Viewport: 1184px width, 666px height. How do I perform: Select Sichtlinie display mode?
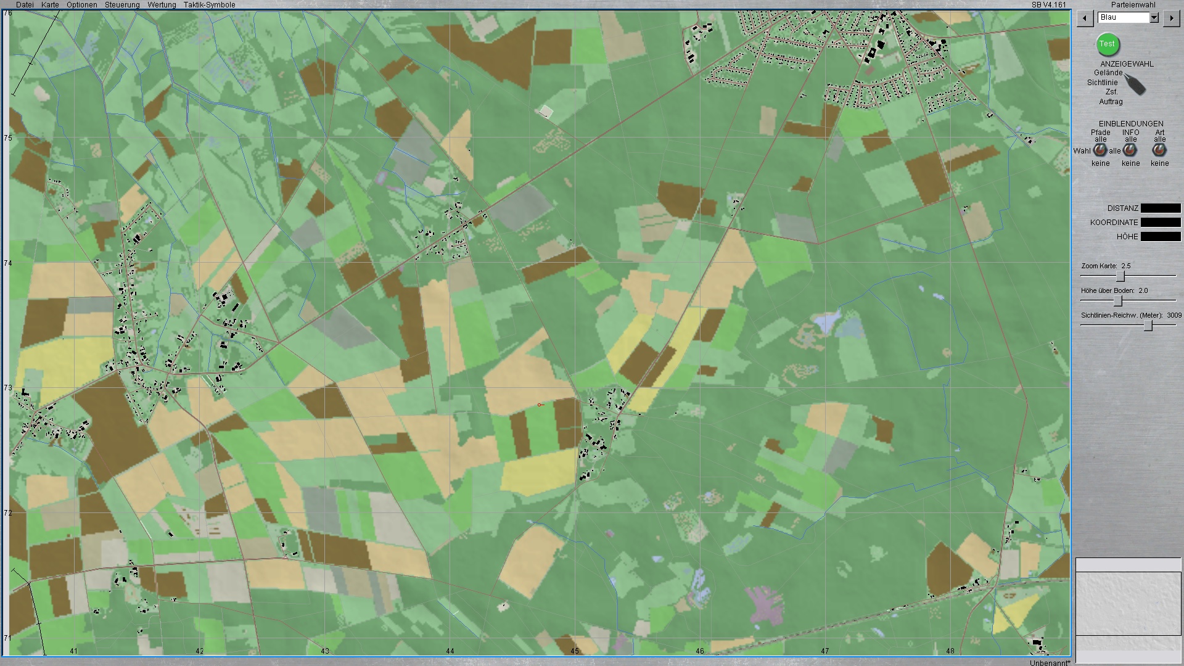coord(1102,83)
